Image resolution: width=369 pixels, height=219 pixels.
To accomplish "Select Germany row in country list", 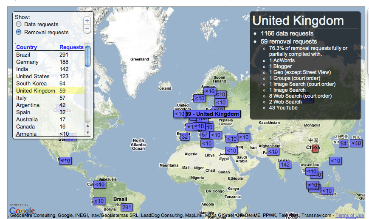I will coord(50,62).
